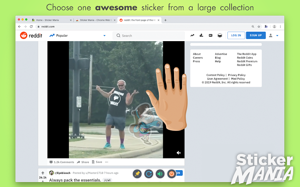
Task: Toggle the green sound sticker button
Action: tap(160, 174)
